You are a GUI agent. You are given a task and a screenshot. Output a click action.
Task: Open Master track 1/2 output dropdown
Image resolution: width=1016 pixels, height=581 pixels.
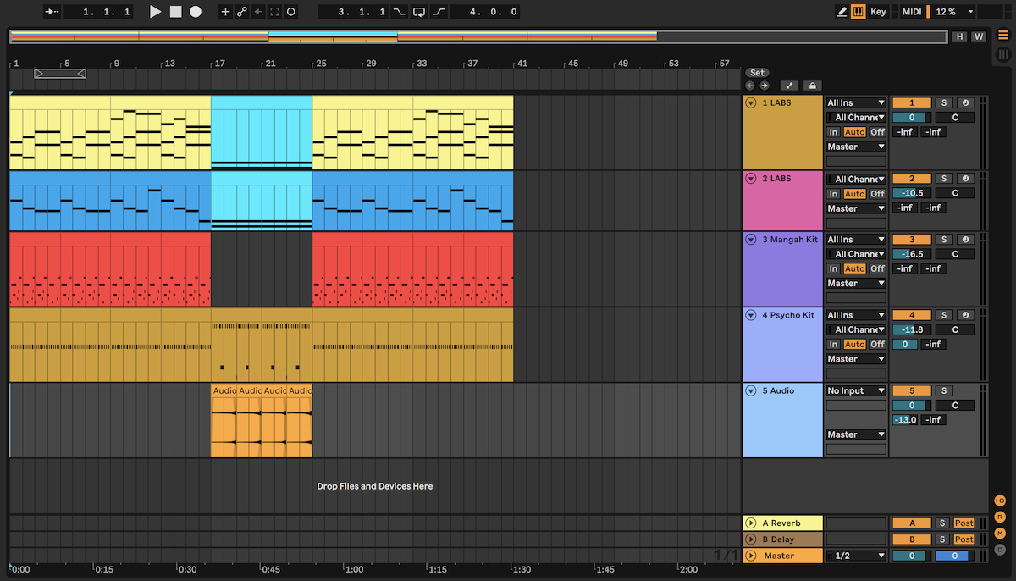[x=856, y=556]
